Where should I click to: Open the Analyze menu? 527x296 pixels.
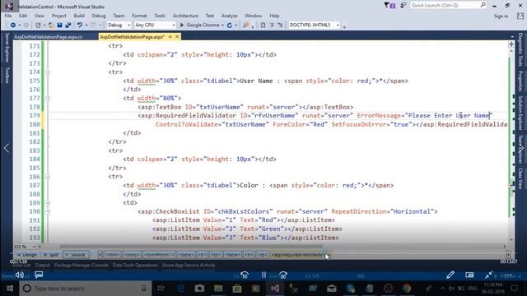click(x=229, y=16)
